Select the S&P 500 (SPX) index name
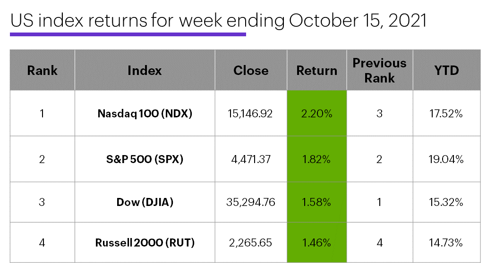 [x=145, y=159]
